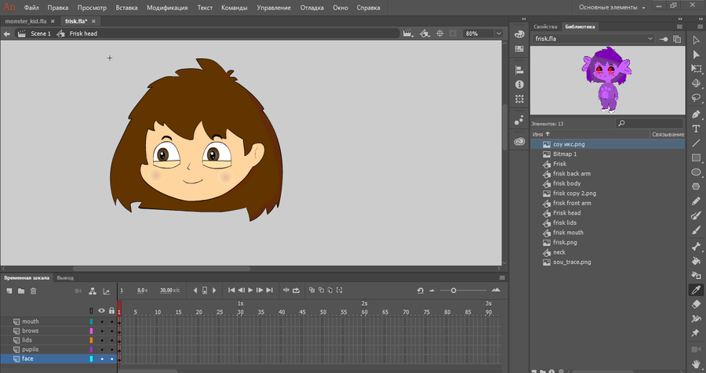706x373 pixels.
Task: Go back to Scene 1 in the breadcrumb
Action: click(x=40, y=34)
